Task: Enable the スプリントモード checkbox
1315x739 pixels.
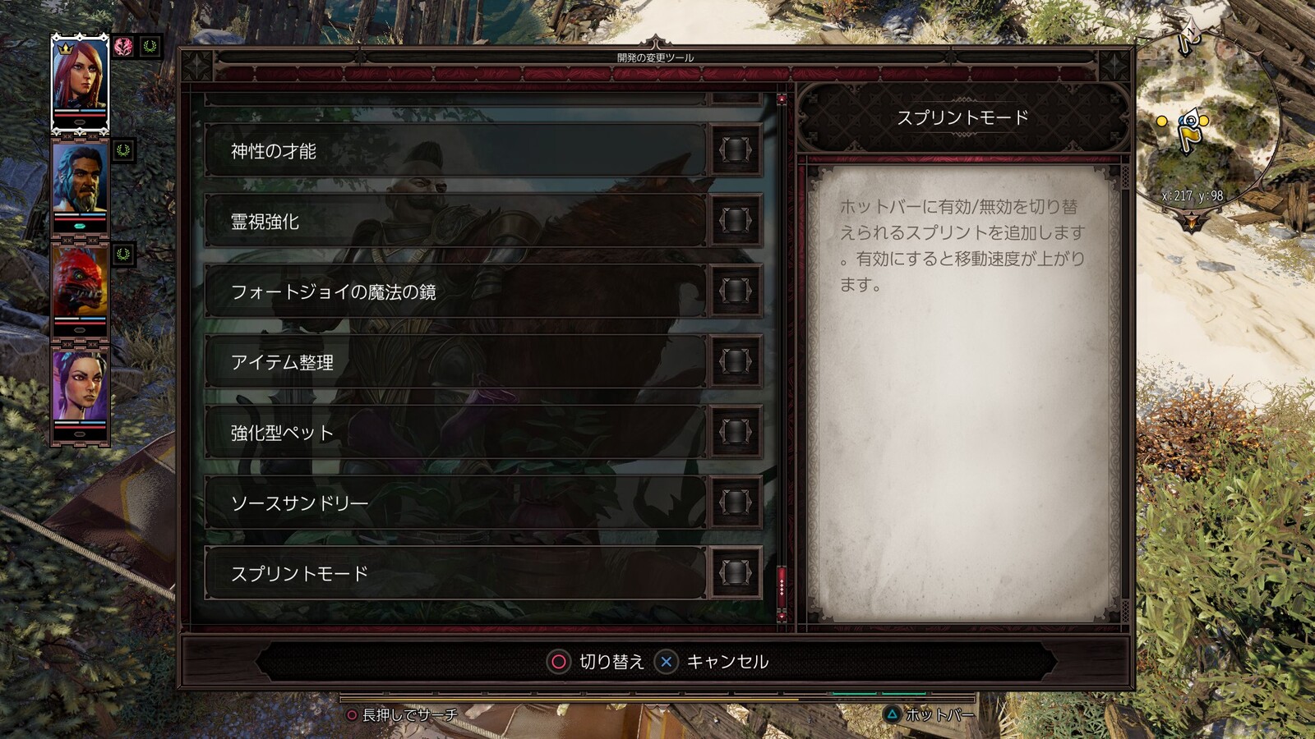Action: (736, 573)
